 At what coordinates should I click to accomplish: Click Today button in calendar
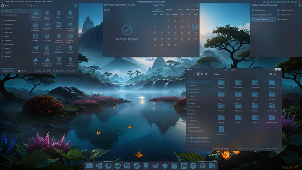point(193,10)
